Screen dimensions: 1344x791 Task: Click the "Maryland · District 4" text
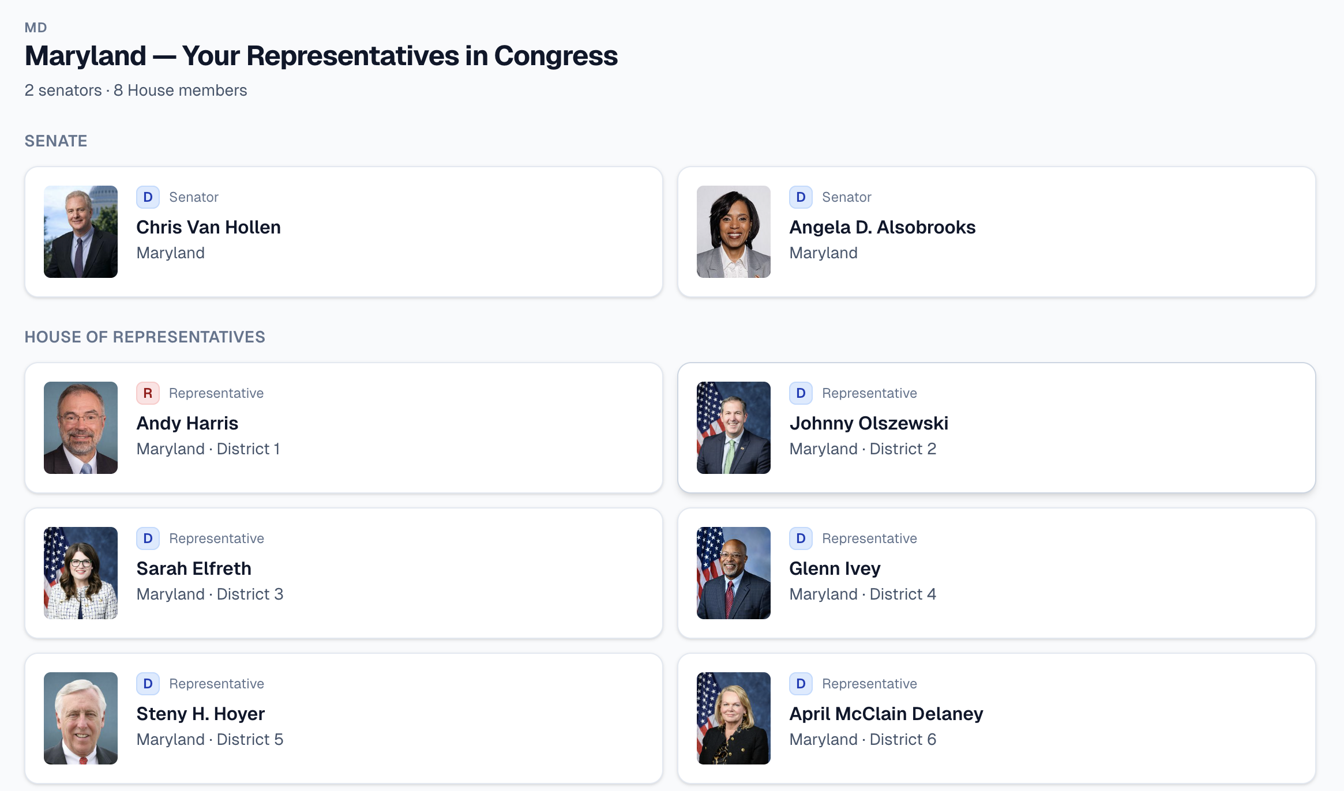click(x=862, y=594)
